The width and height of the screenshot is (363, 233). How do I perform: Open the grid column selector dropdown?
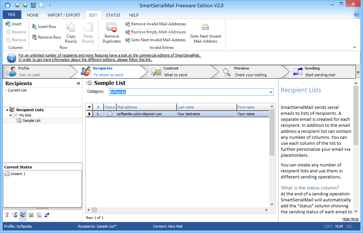(89, 107)
